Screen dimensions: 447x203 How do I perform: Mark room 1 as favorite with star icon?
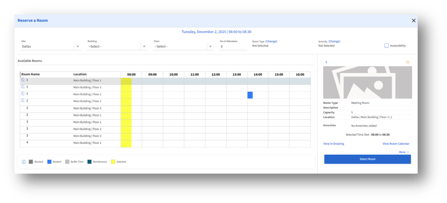pos(407,62)
